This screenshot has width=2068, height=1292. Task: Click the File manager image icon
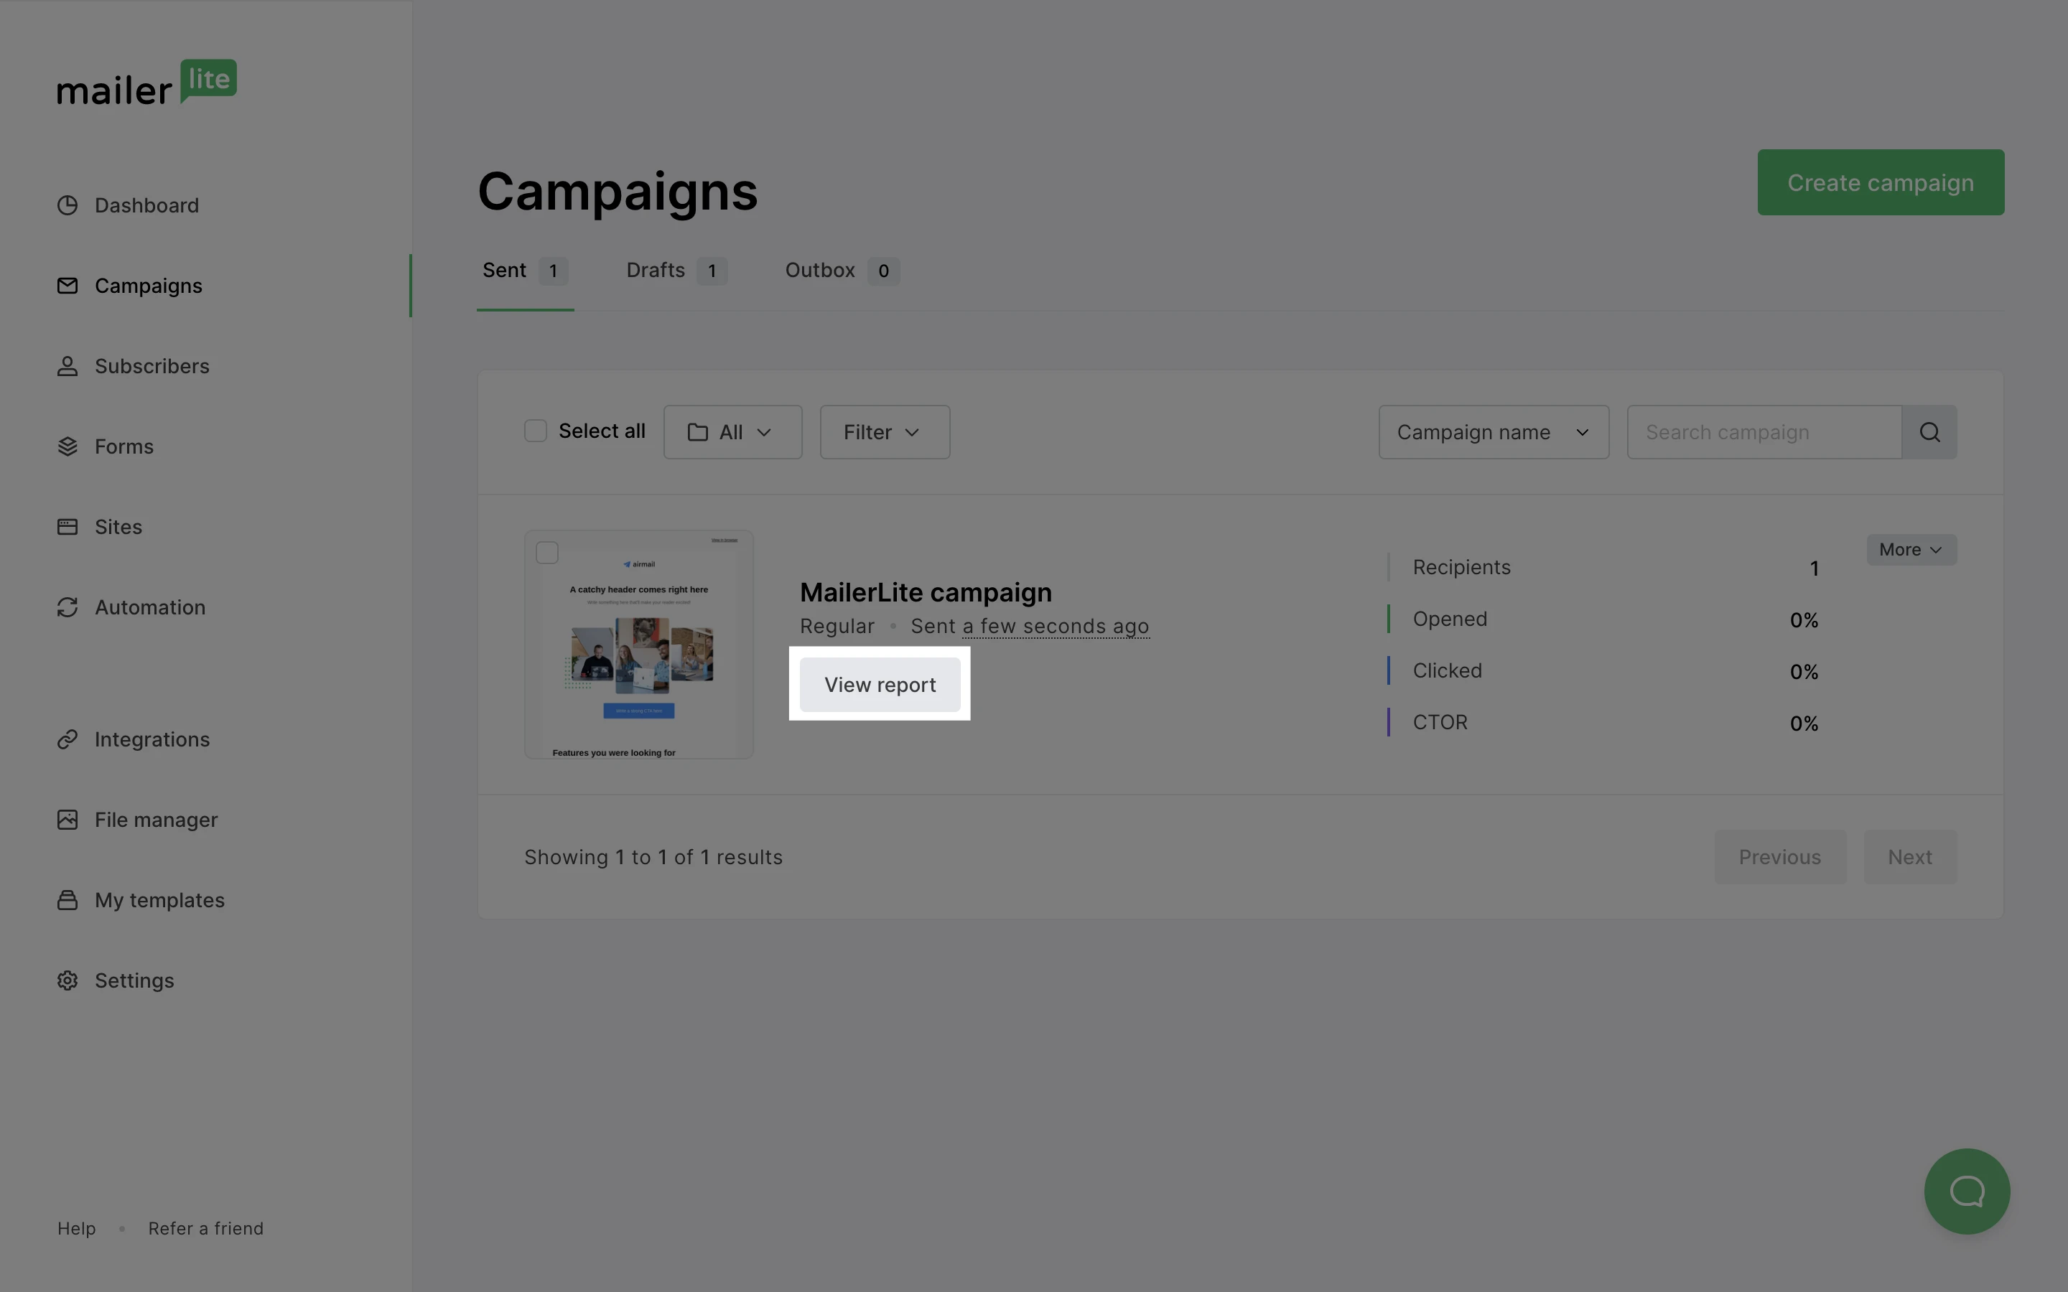point(67,820)
